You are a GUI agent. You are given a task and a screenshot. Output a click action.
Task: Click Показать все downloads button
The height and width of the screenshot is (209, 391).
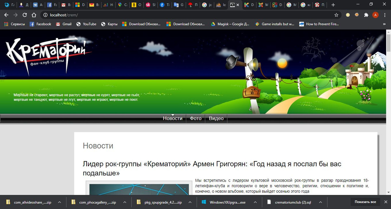[x=365, y=202]
